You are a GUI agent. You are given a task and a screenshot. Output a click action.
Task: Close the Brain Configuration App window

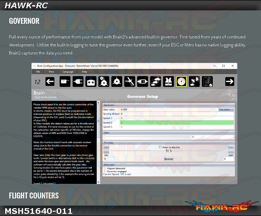[x=233, y=66]
